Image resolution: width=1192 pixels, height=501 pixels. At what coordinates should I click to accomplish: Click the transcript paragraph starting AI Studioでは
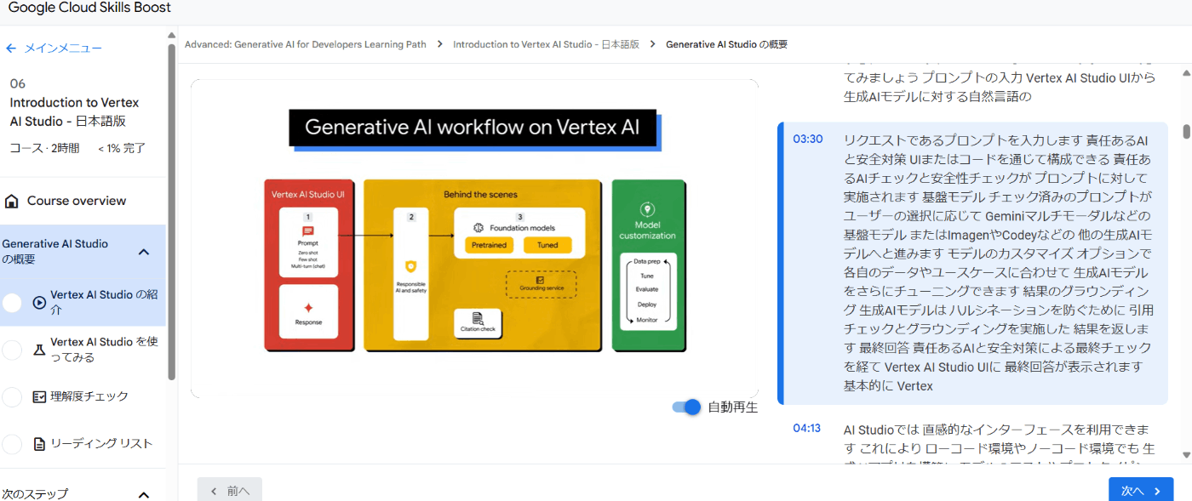point(998,445)
